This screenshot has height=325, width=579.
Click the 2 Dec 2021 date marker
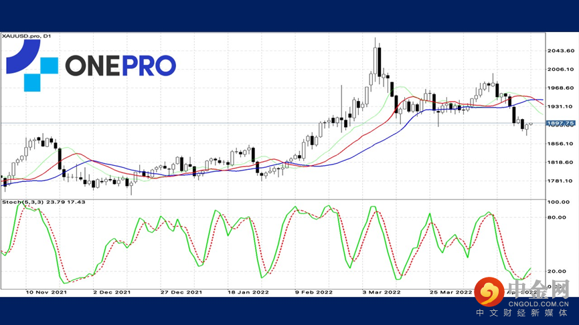[112, 292]
